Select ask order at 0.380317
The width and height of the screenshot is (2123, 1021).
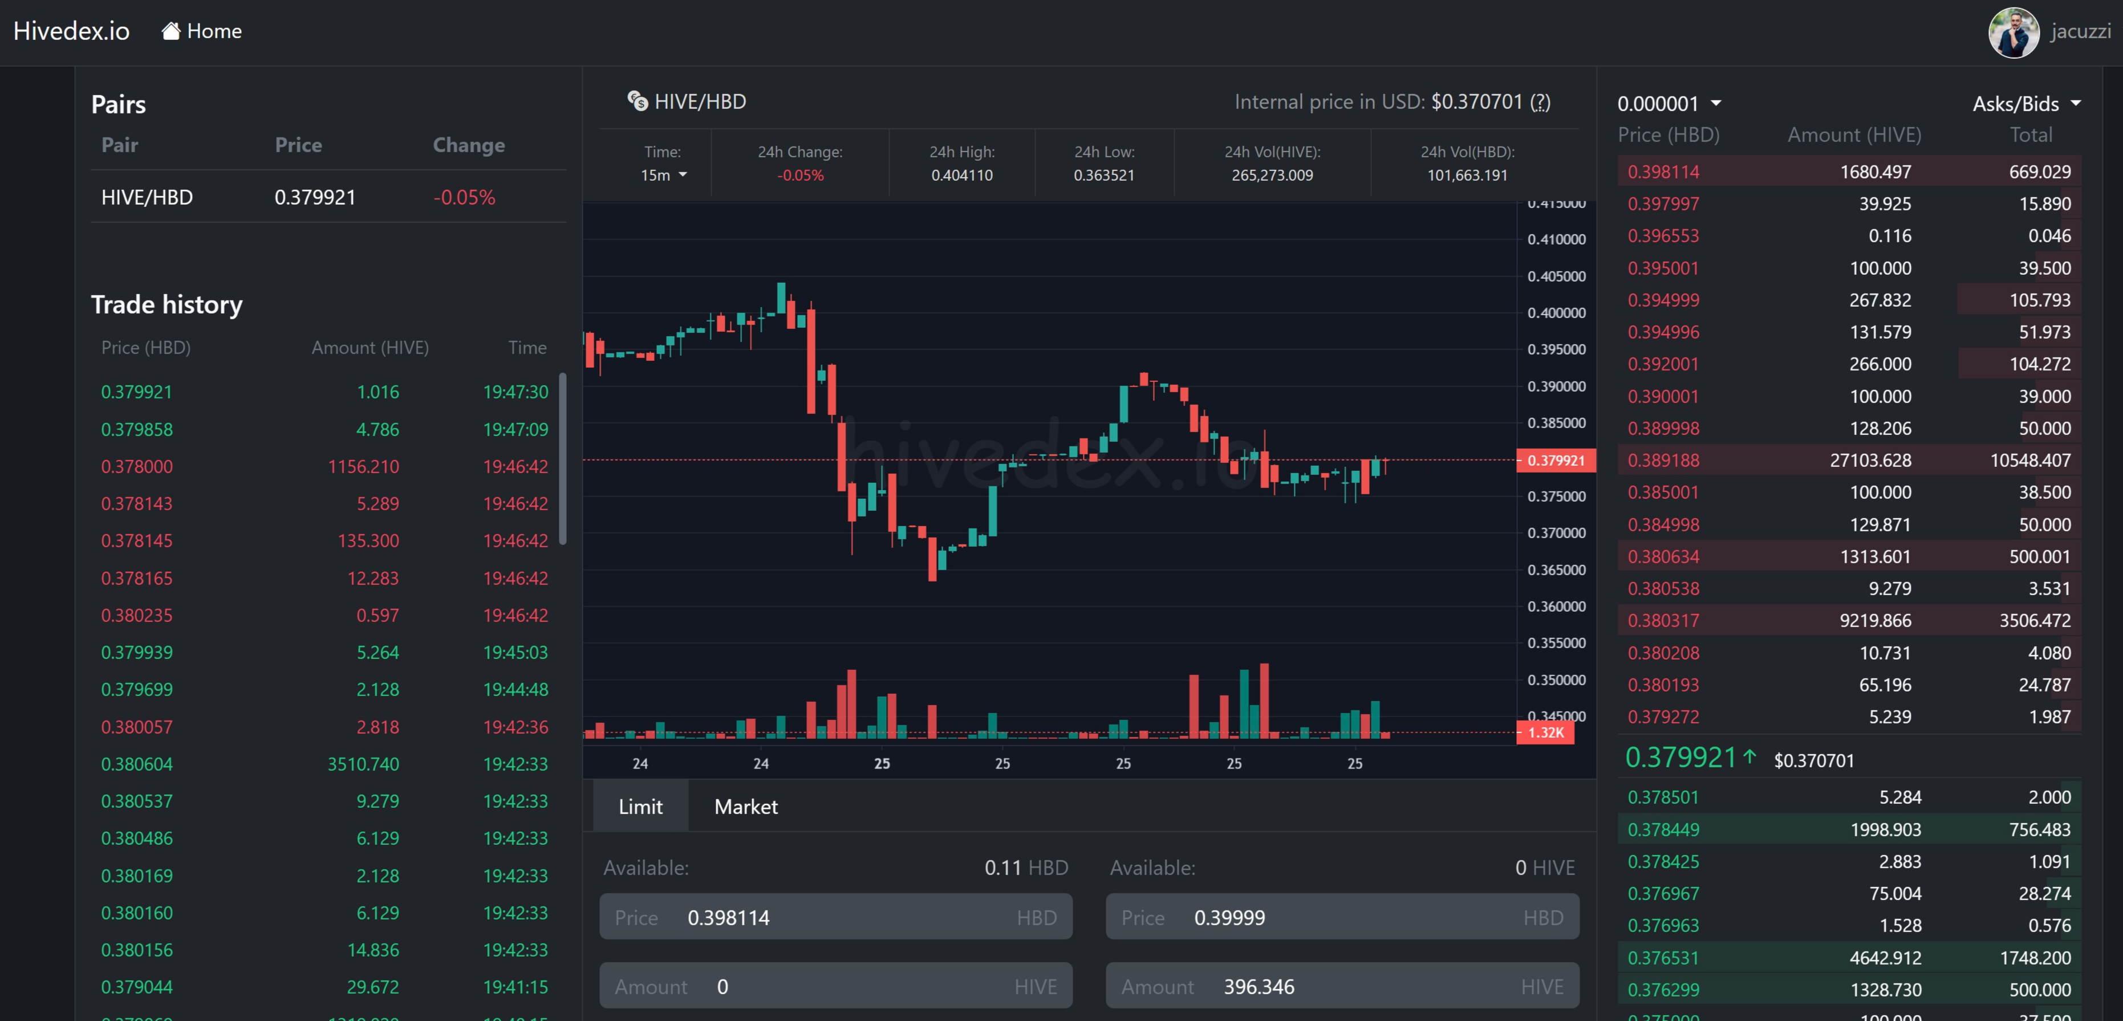1849,620
